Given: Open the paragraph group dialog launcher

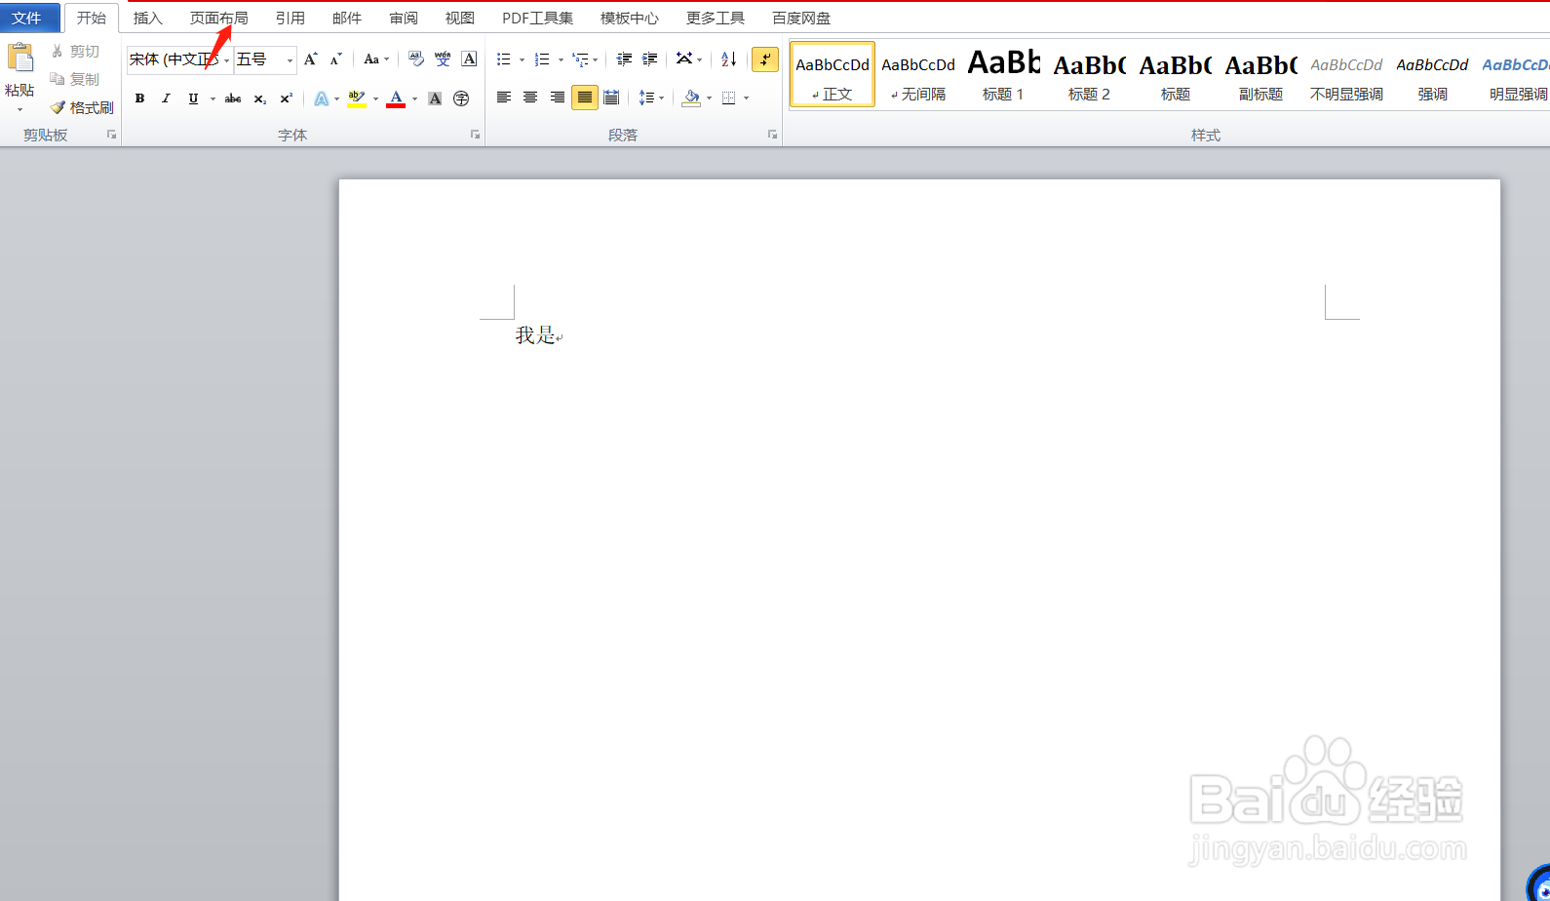Looking at the screenshot, I should coord(772,135).
